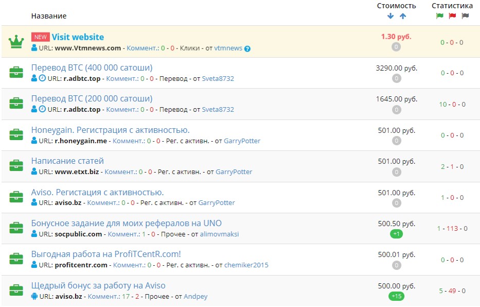This screenshot has width=480, height=307.
Task: Click the statistics value 5 - 49 - 0
Action: click(452, 291)
